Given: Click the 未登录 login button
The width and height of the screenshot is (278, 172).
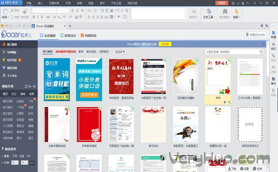Looking at the screenshot, I should pyautogui.click(x=222, y=3).
